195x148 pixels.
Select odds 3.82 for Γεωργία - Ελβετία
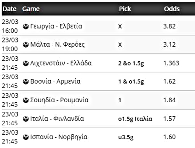pyautogui.click(x=170, y=27)
